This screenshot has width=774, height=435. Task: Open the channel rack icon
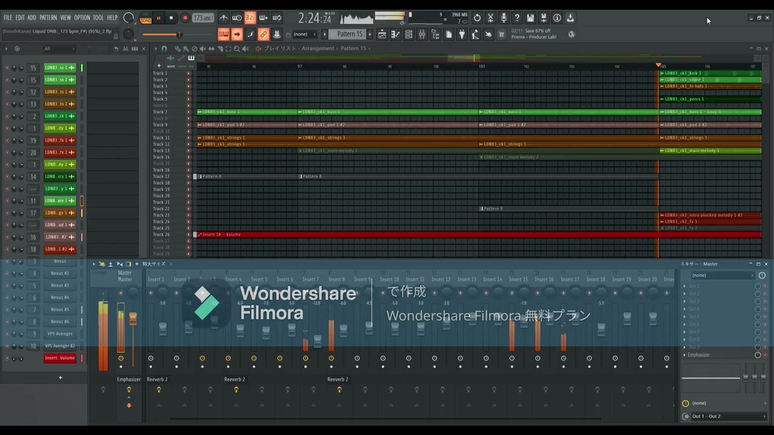(409, 34)
